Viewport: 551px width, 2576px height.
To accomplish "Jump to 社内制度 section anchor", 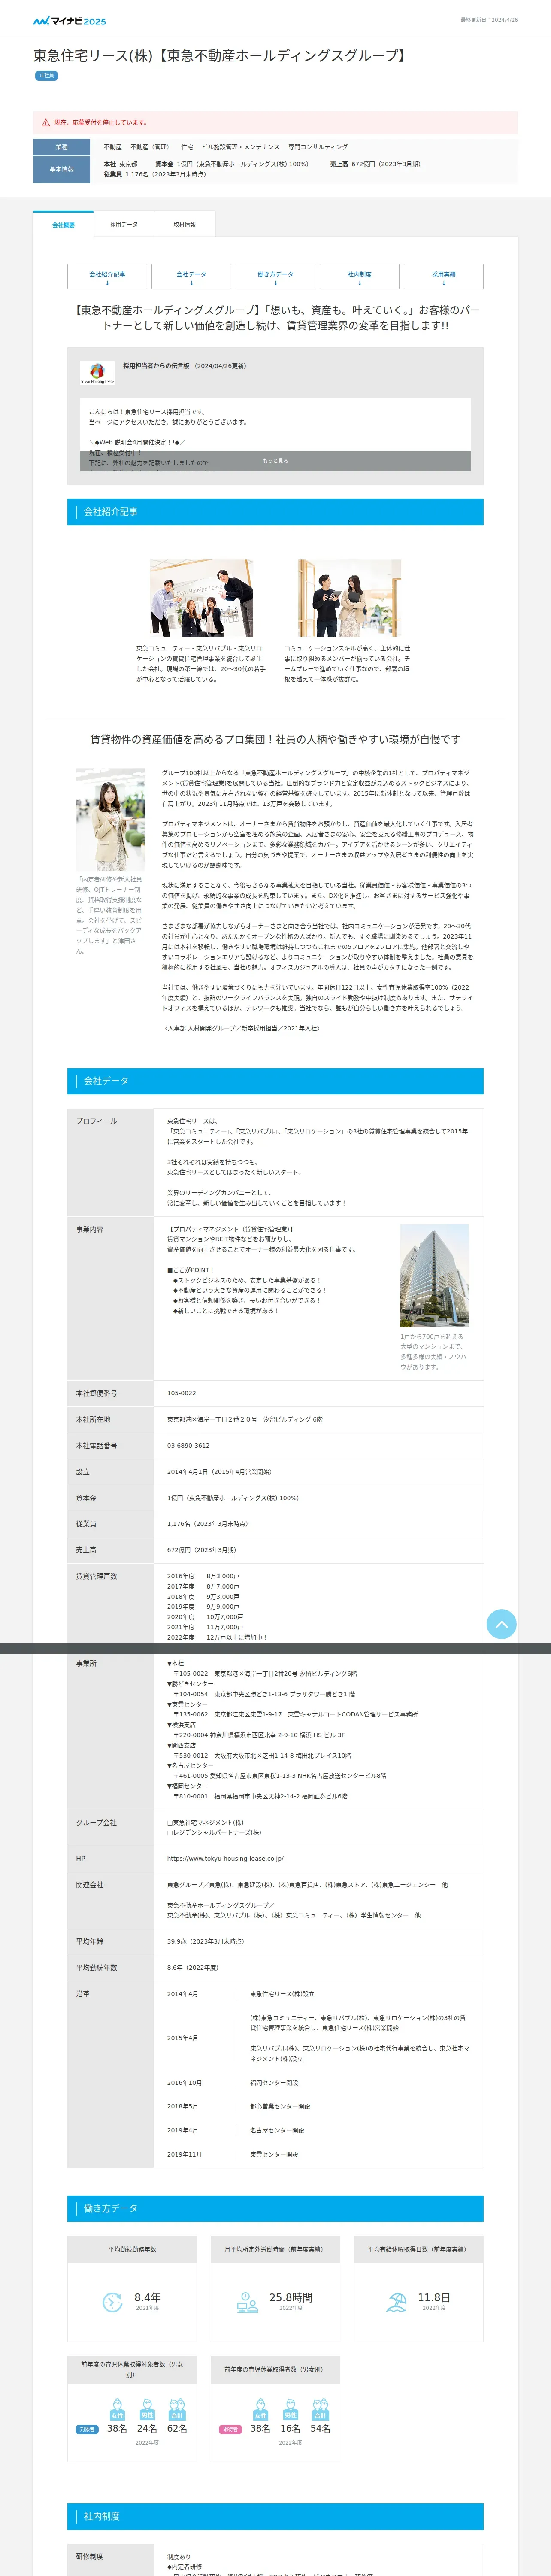I will 359,277.
